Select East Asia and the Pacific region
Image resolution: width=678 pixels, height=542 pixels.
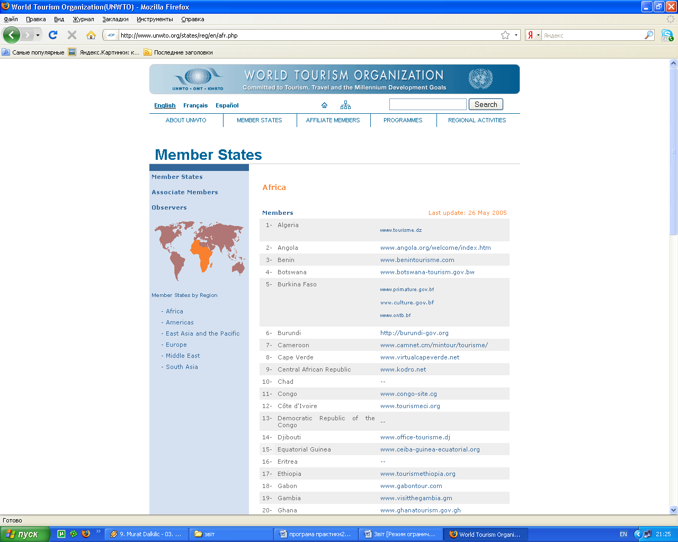[x=202, y=333]
